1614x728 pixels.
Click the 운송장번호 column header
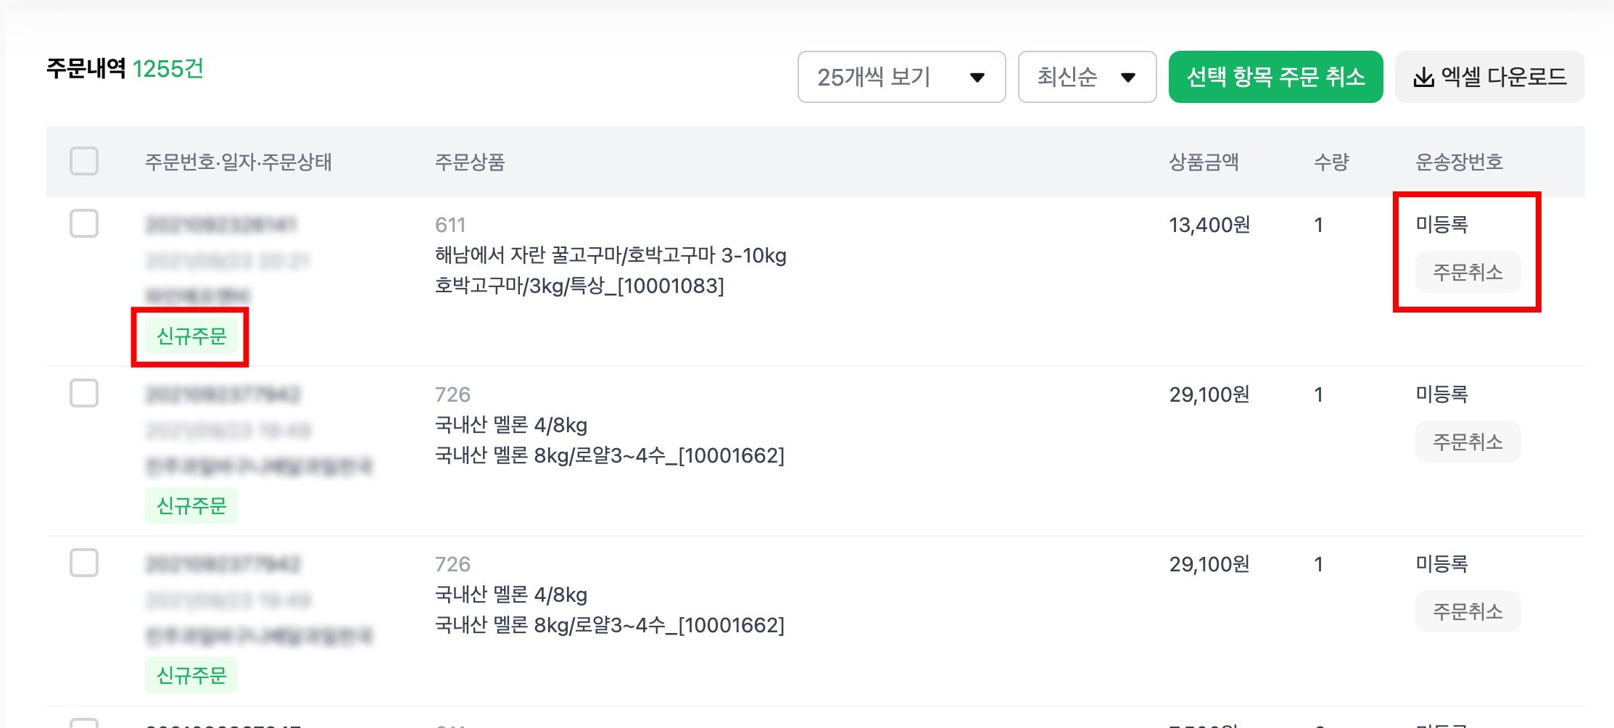(1459, 162)
